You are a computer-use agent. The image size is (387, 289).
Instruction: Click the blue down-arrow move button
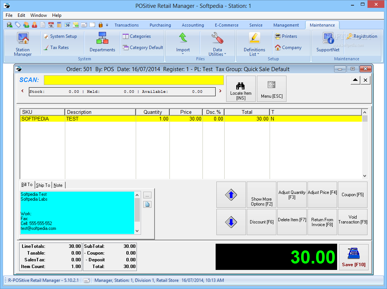tap(231, 222)
